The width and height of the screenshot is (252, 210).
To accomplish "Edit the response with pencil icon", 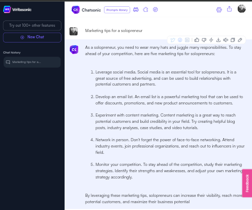I will point(240,40).
